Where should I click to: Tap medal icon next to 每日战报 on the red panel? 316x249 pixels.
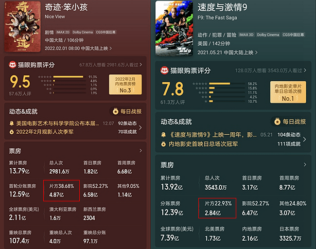(116, 111)
